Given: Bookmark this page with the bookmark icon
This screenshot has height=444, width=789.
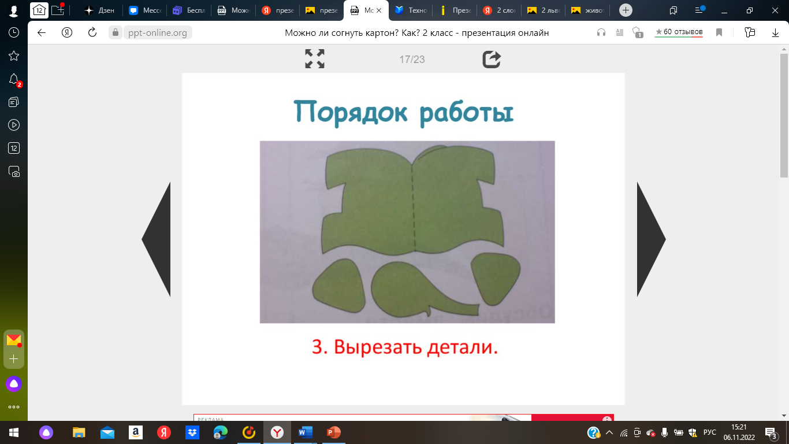Looking at the screenshot, I should click(719, 33).
